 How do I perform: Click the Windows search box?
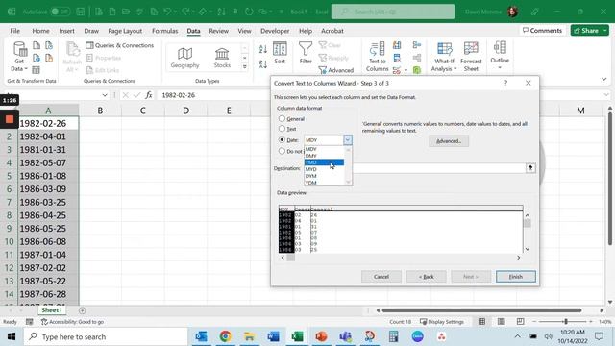[106, 337]
